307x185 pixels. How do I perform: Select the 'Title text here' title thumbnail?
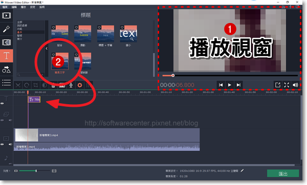pos(105,34)
